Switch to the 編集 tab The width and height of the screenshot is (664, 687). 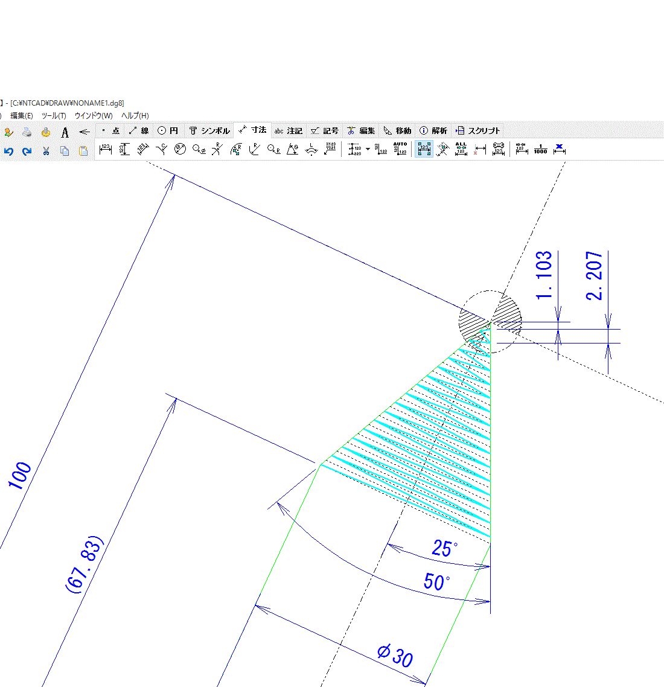tap(361, 130)
